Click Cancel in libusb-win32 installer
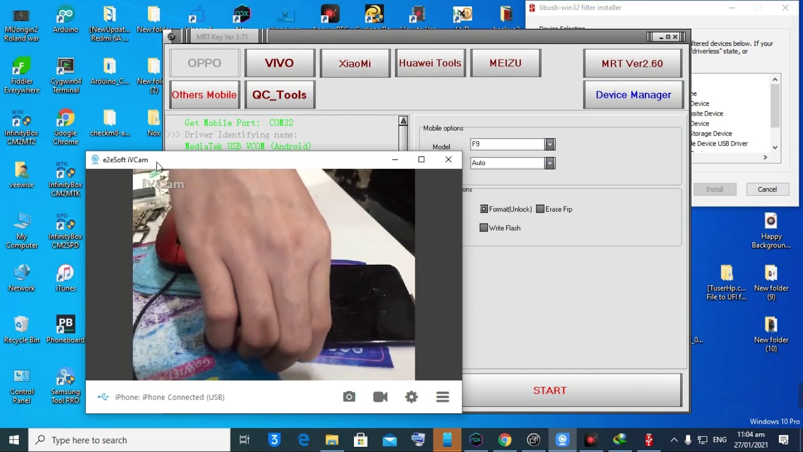This screenshot has width=803, height=452. pos(767,189)
